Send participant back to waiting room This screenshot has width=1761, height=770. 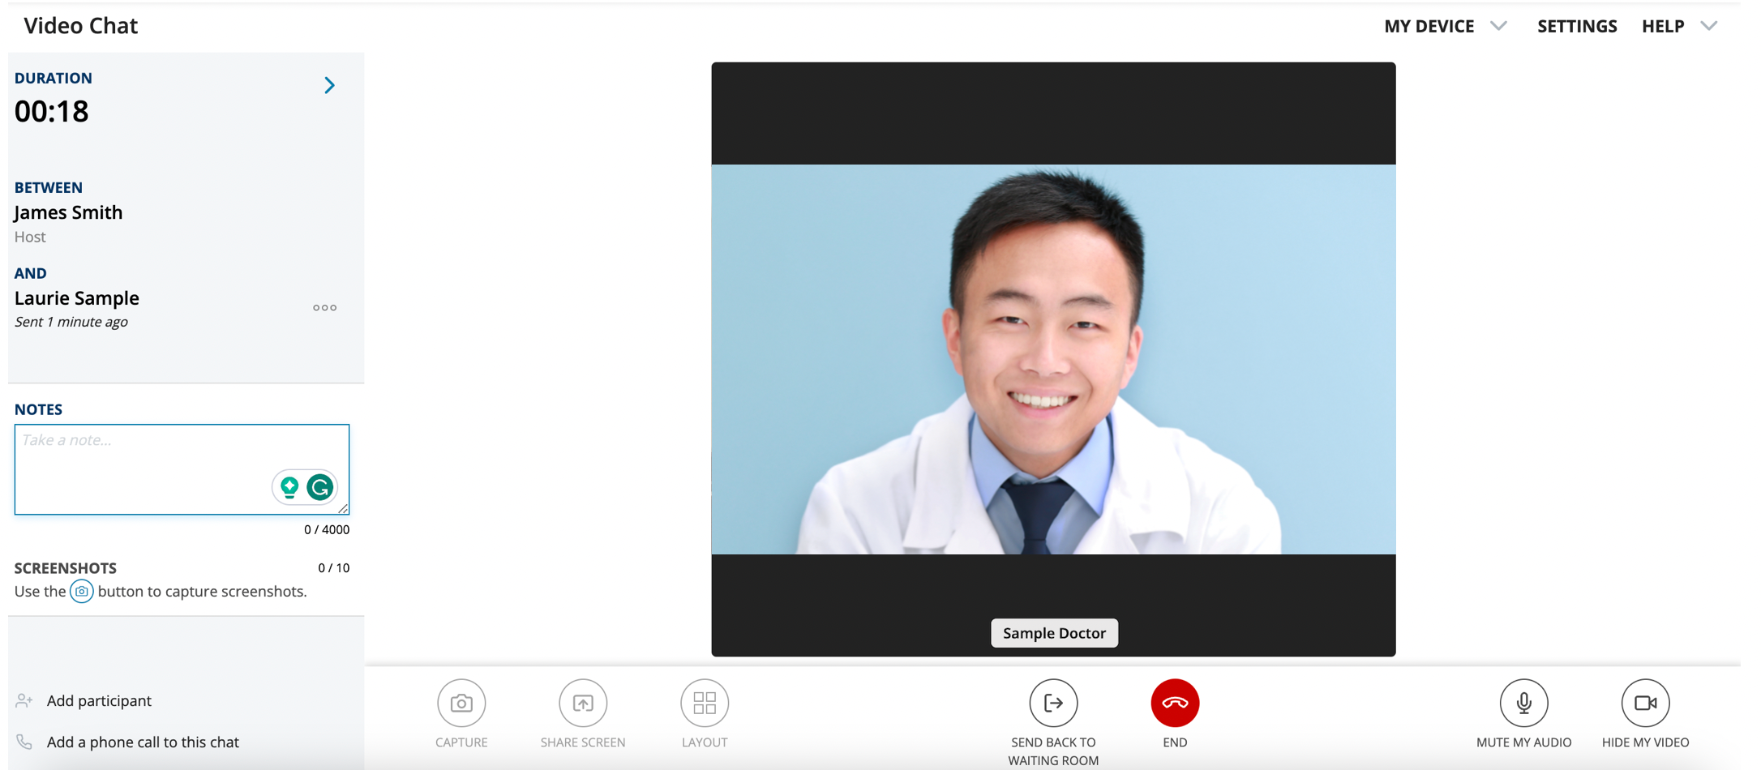(1053, 703)
